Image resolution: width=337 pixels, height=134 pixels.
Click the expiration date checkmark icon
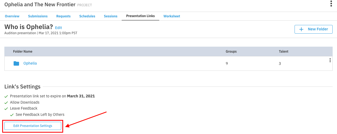click(x=6, y=96)
